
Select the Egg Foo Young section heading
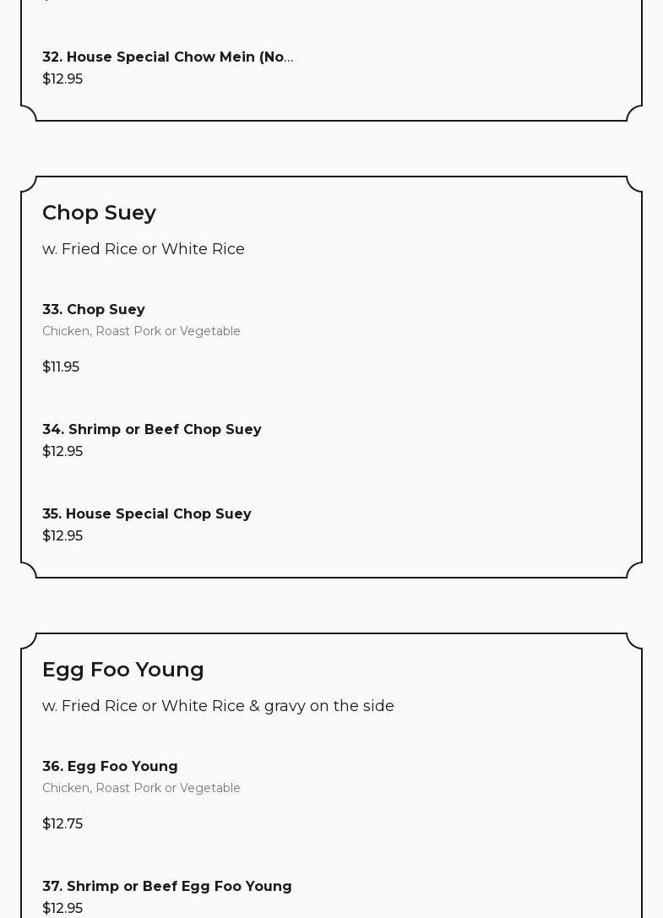coord(123,669)
